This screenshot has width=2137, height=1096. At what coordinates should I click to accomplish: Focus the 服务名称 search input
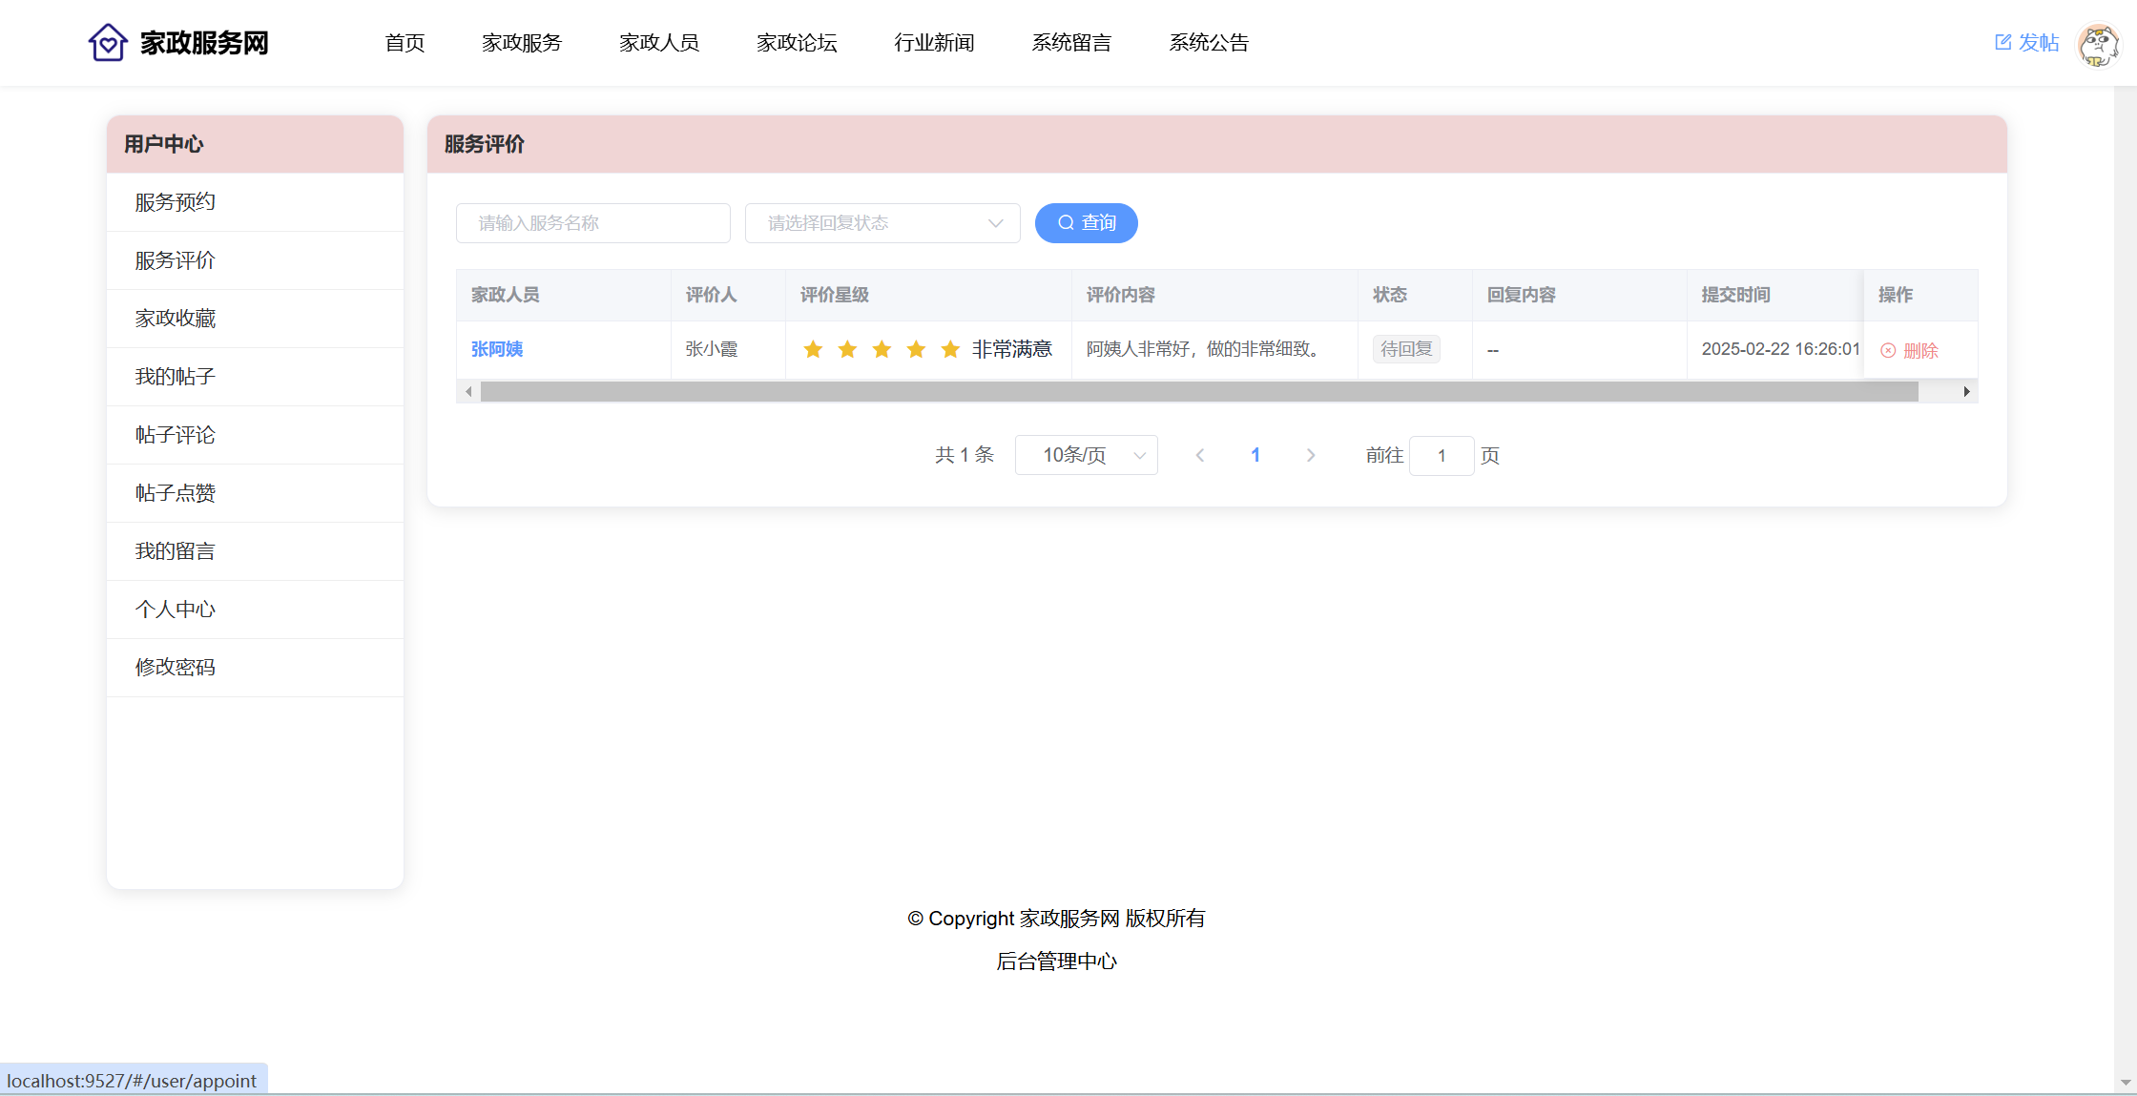click(592, 223)
